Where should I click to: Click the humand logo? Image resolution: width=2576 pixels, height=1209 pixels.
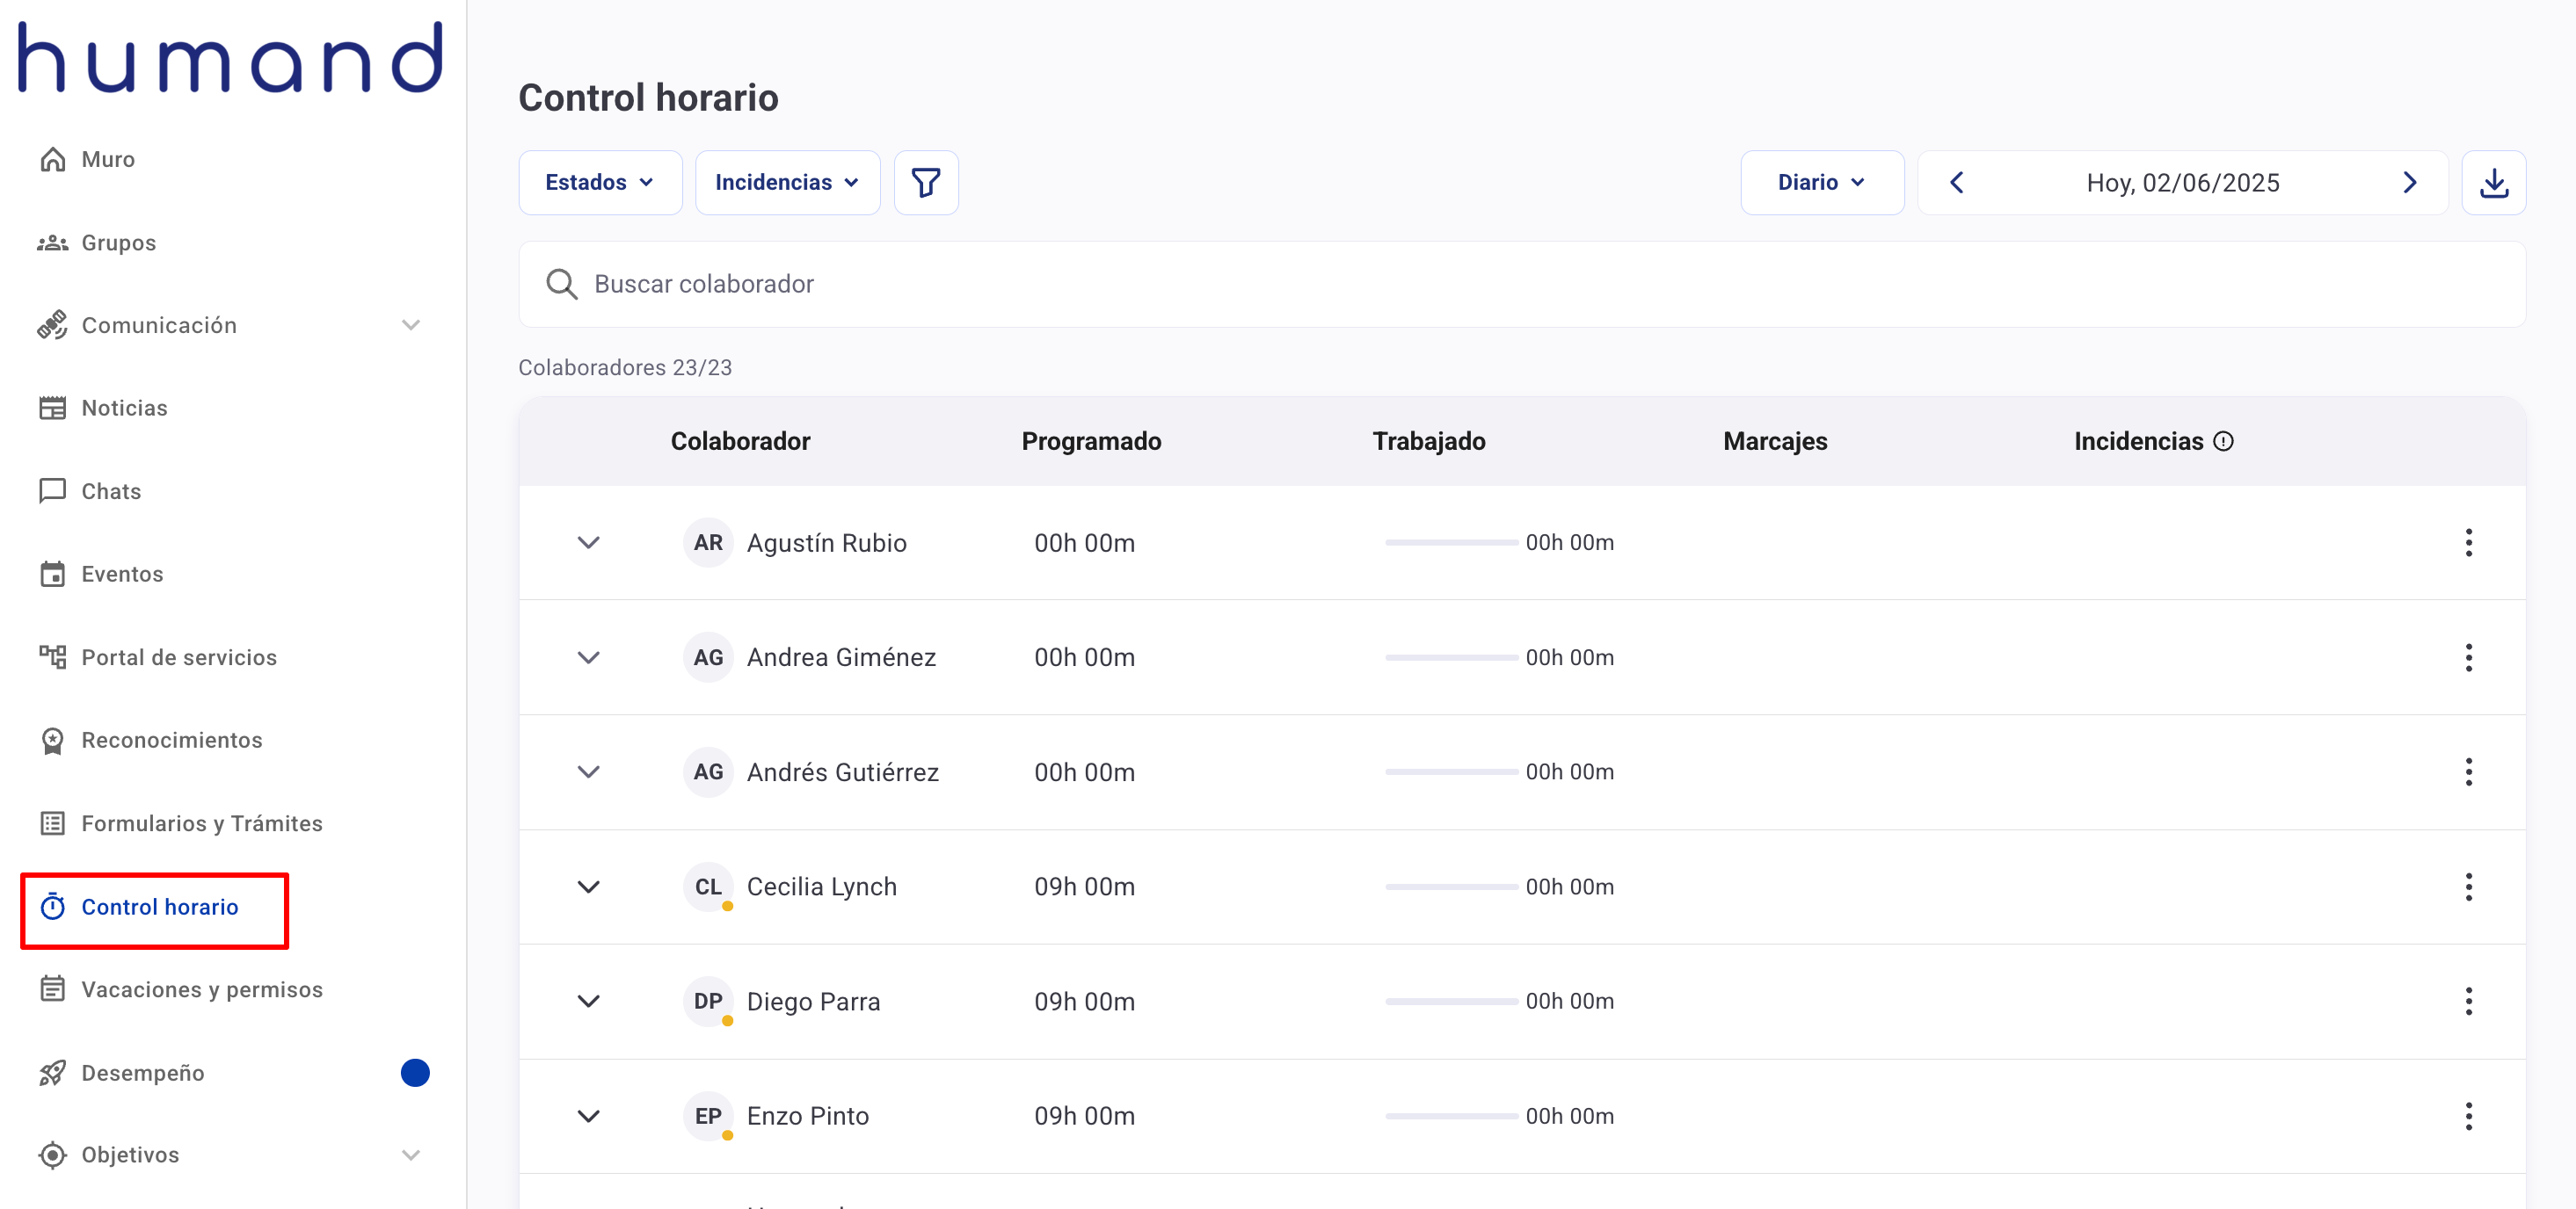[230, 58]
